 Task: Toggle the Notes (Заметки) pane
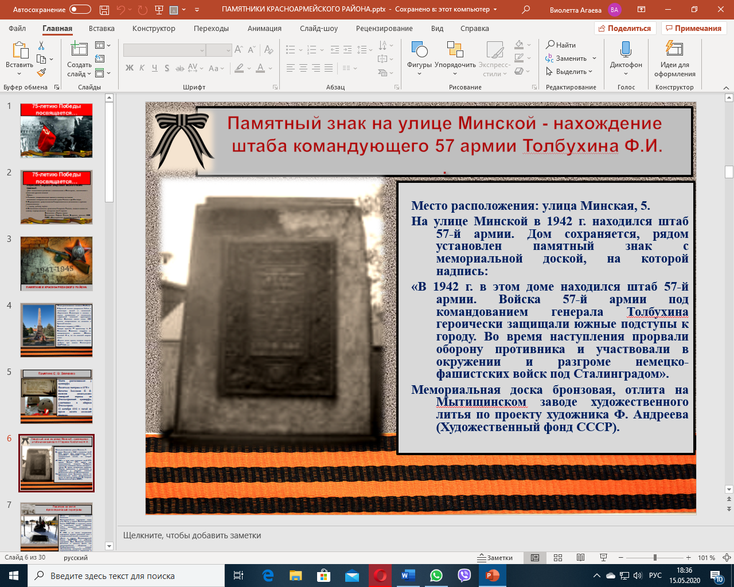(x=495, y=558)
